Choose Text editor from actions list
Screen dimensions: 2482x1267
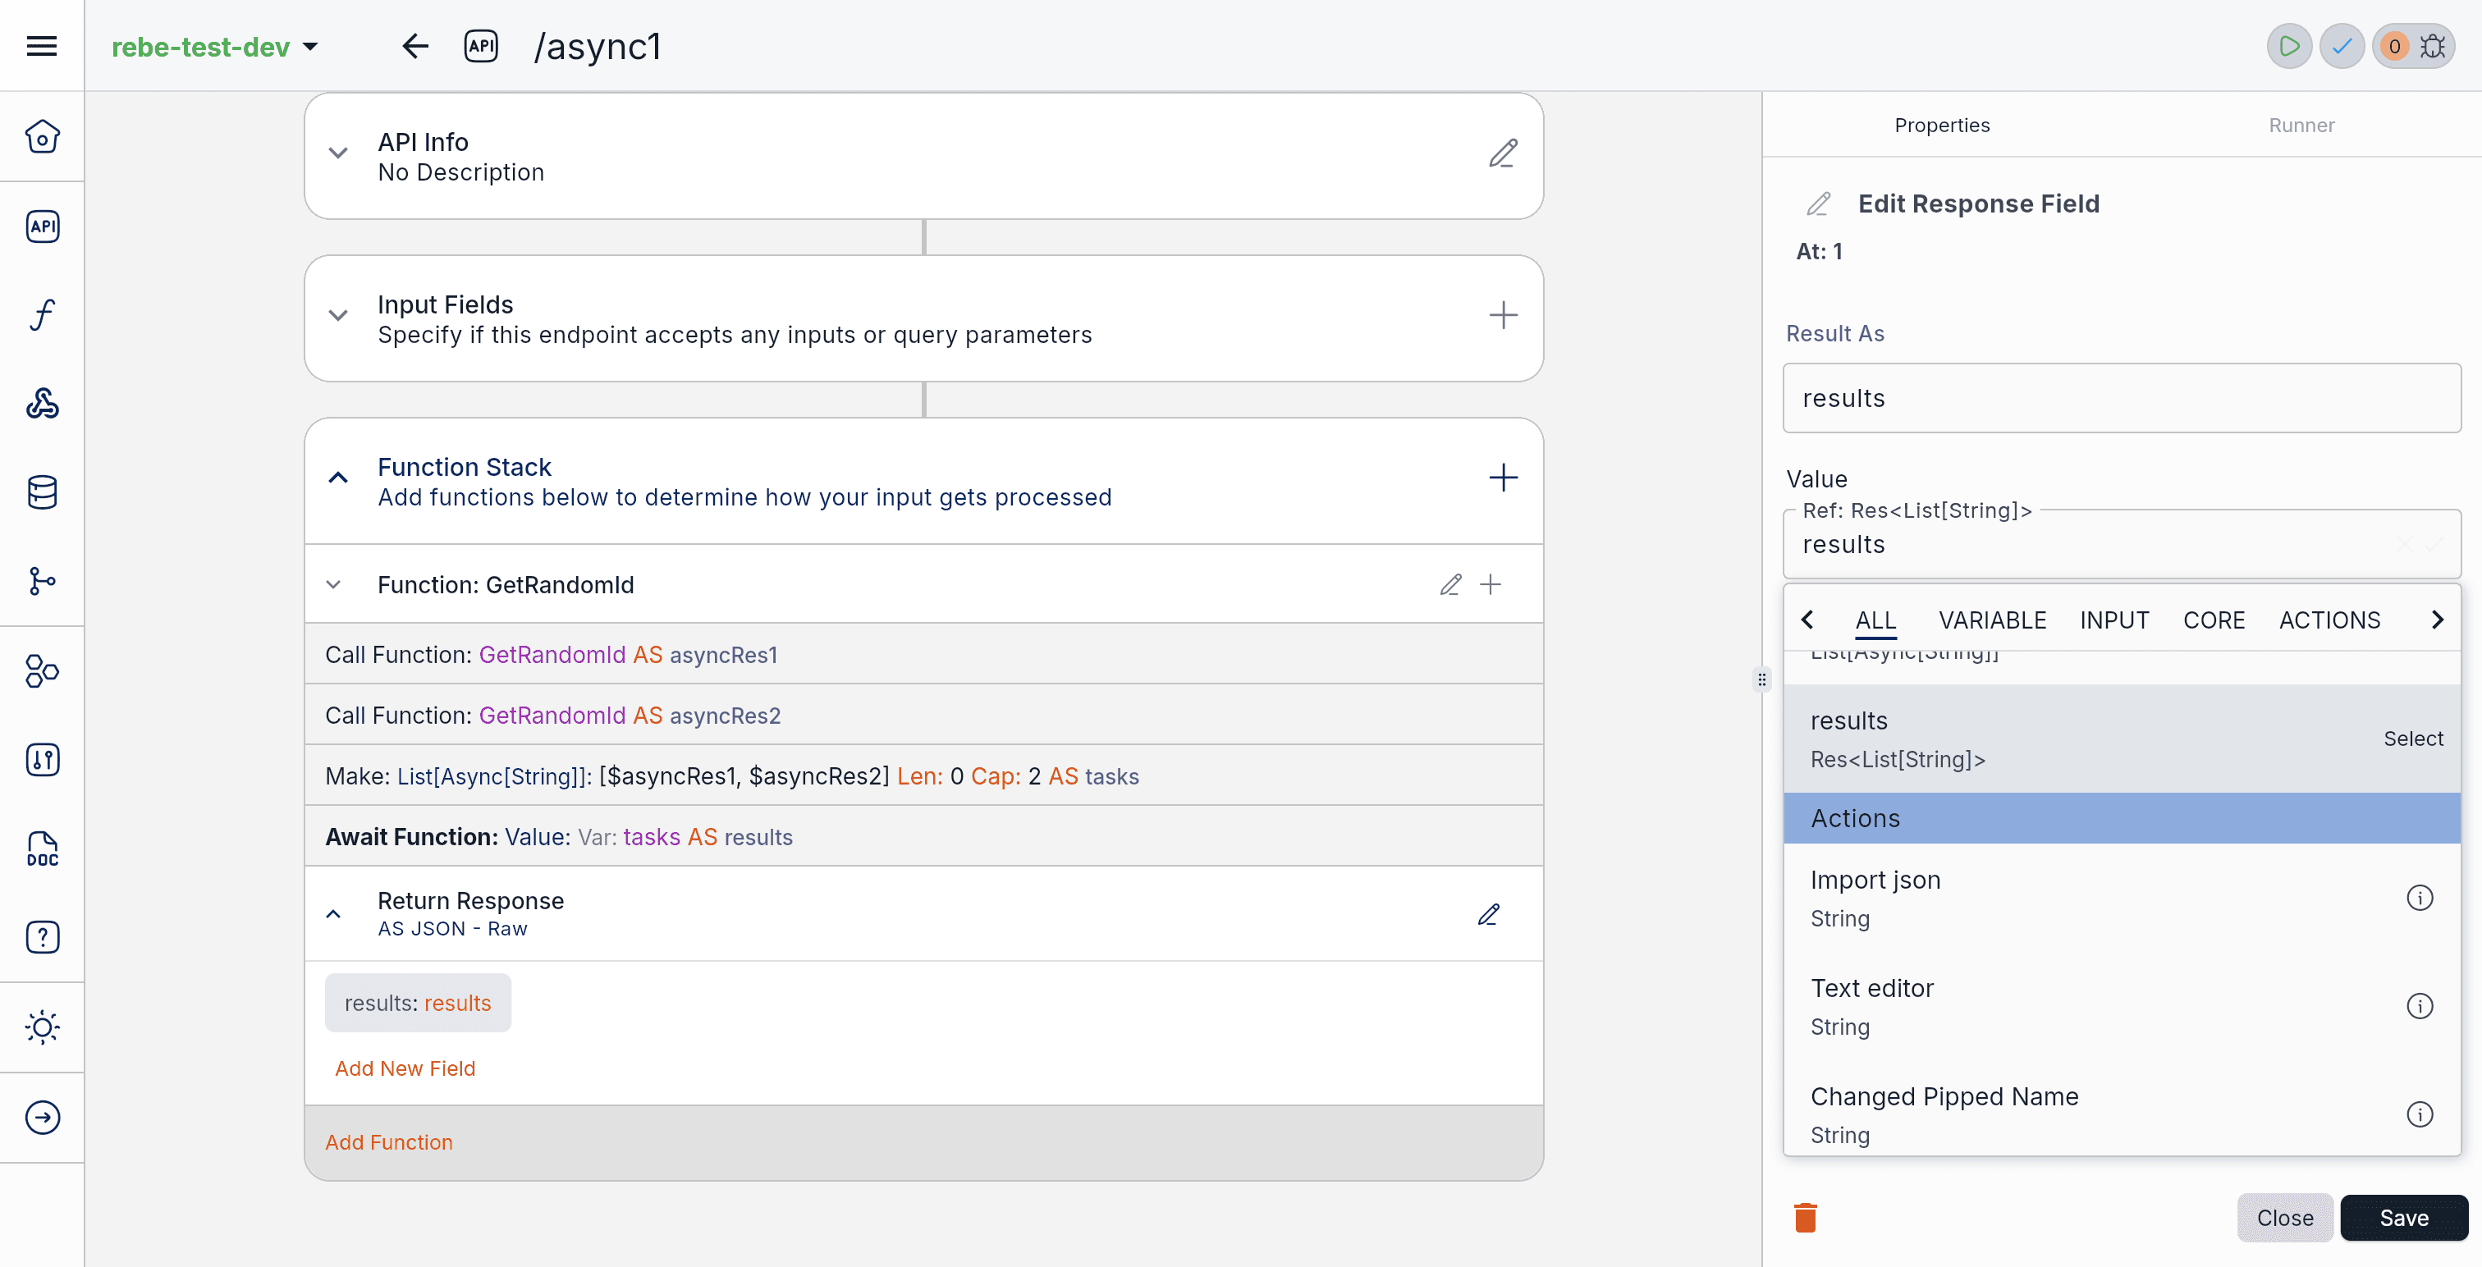(x=2122, y=1005)
